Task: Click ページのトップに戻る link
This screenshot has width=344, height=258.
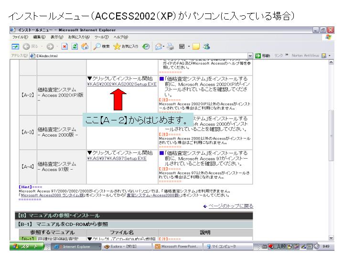Action: (x=231, y=206)
